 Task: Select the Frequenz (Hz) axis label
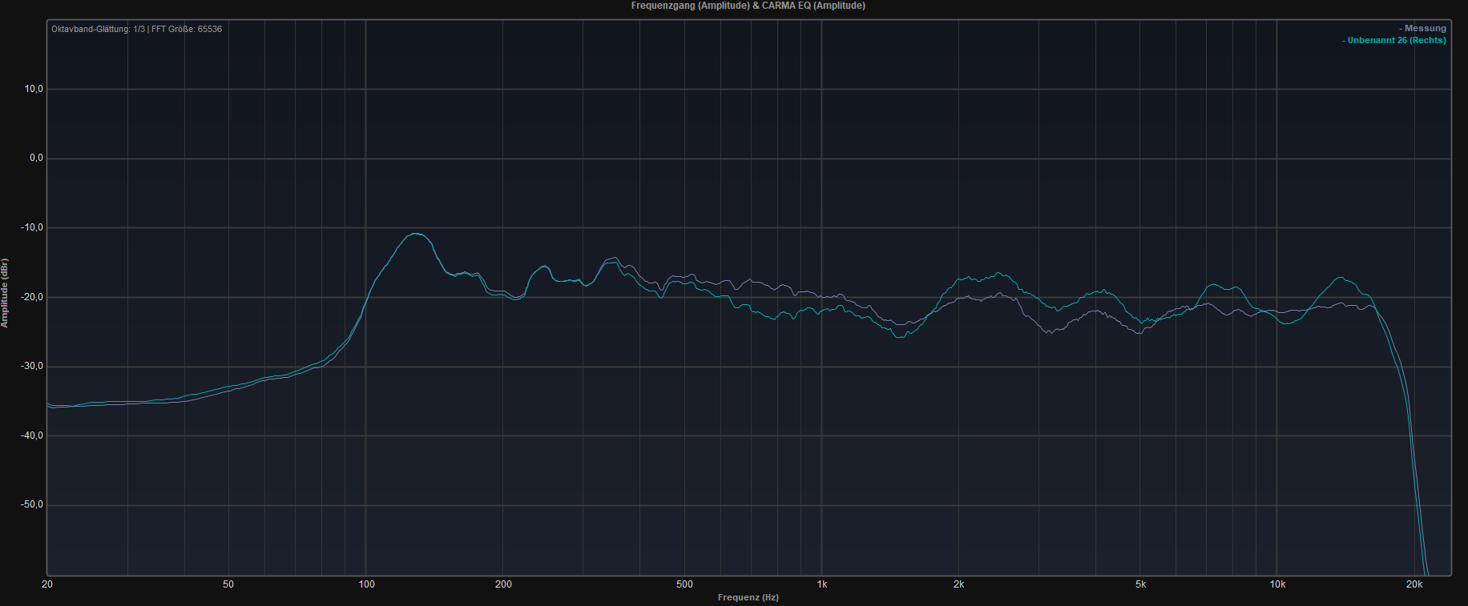point(748,597)
